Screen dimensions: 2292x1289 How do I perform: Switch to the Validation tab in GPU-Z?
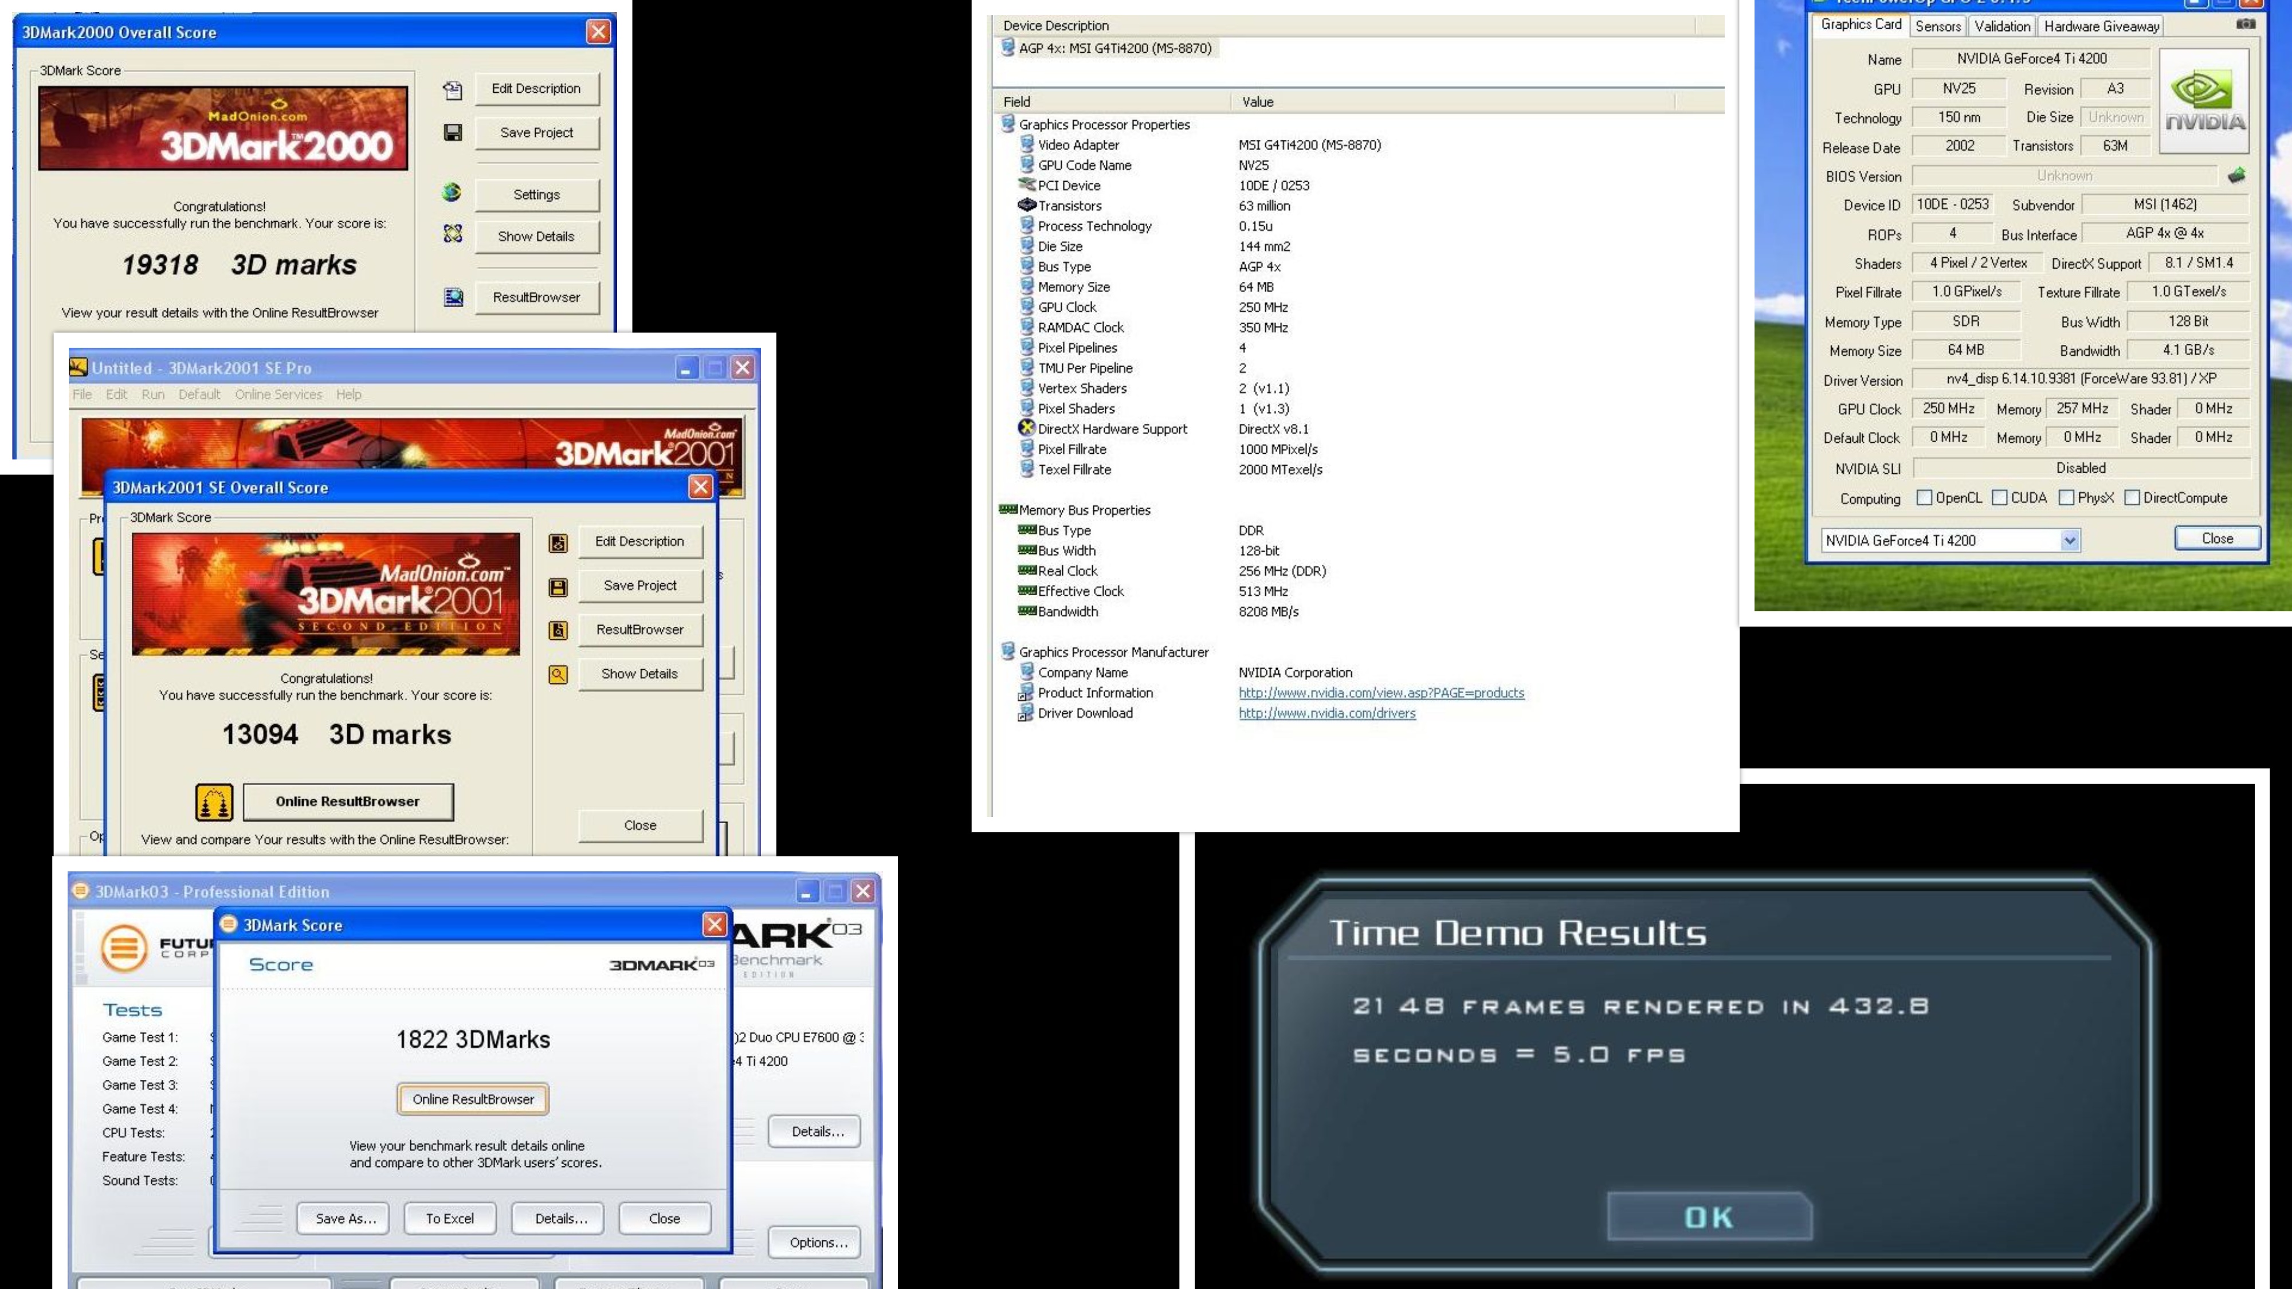point(2002,26)
